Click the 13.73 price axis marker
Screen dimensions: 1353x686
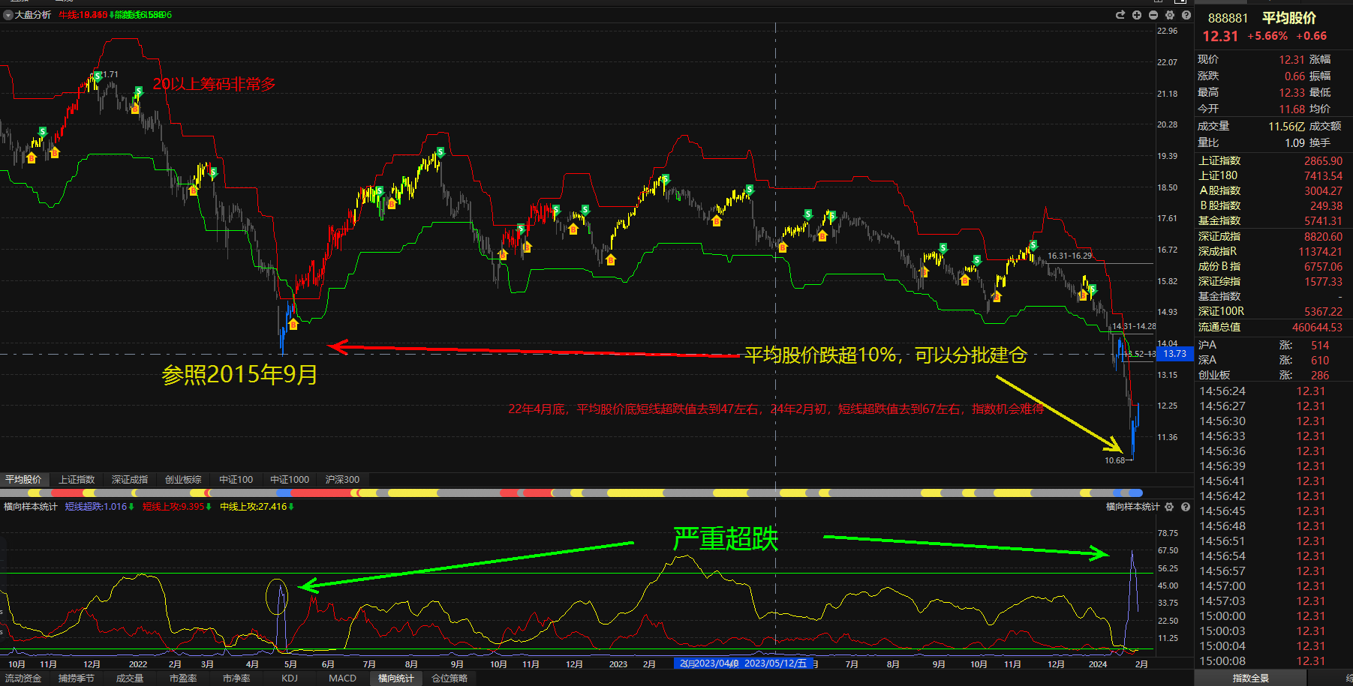pyautogui.click(x=1174, y=354)
